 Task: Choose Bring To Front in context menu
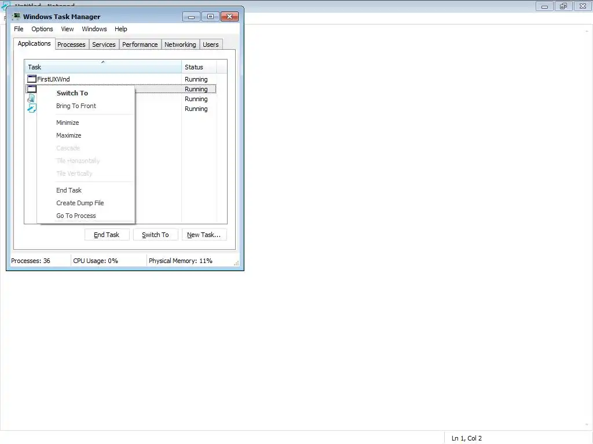click(x=86, y=106)
